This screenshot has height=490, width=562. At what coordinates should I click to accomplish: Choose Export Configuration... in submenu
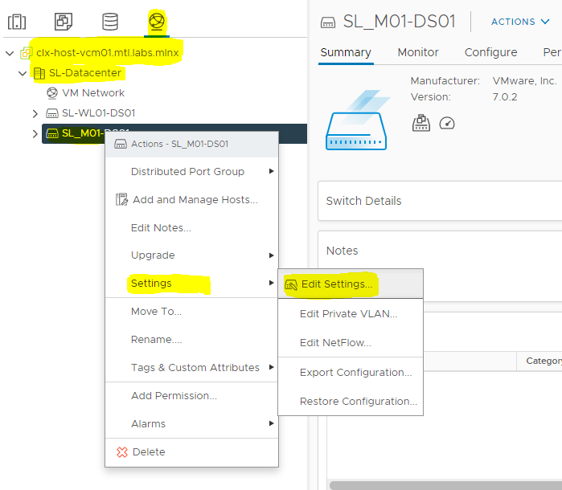[x=351, y=373]
